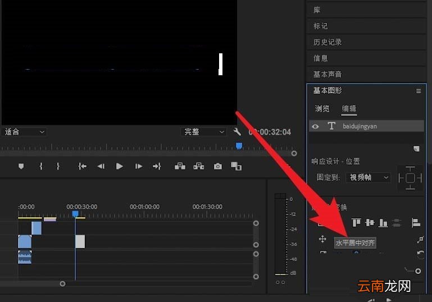Click the 00:00:30:00 mark on timeline ruler

tap(81, 207)
